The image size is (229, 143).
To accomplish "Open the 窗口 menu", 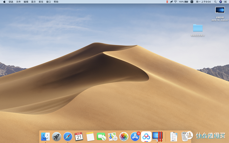I will [48, 2].
